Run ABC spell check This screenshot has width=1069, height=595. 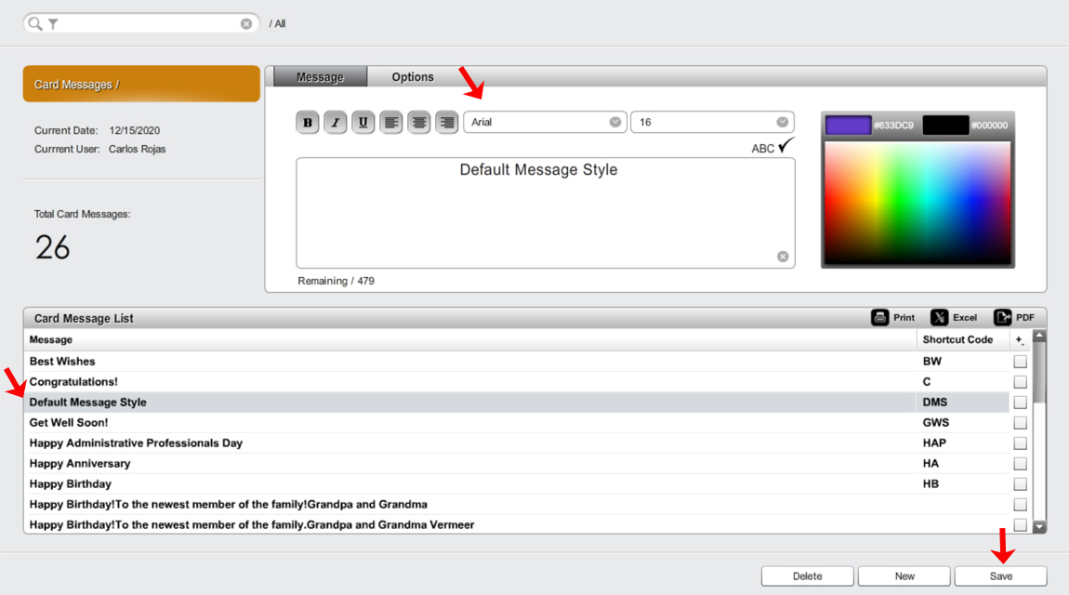click(x=772, y=147)
